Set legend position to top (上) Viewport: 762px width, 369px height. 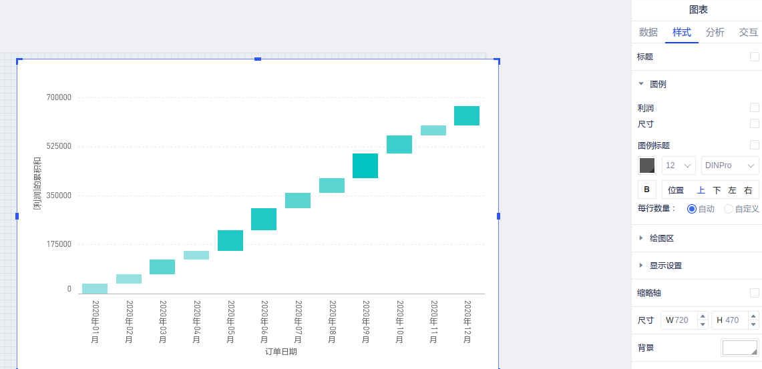[701, 190]
